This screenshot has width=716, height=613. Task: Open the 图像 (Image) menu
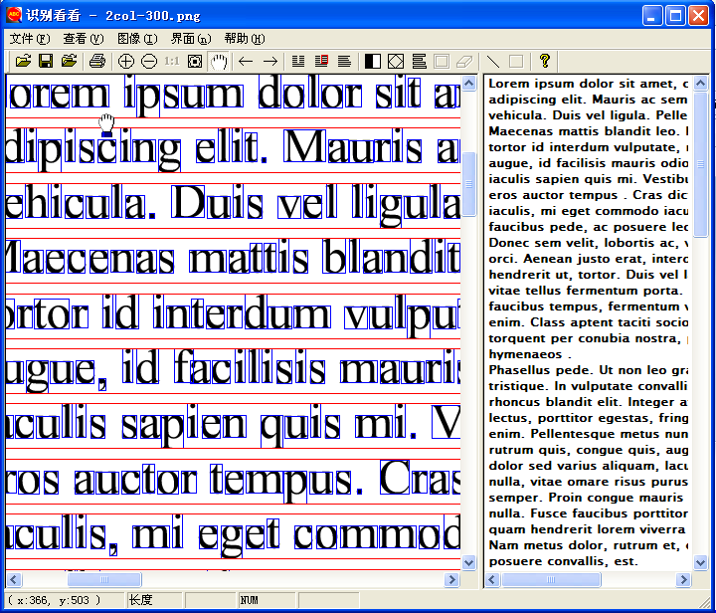(x=137, y=39)
